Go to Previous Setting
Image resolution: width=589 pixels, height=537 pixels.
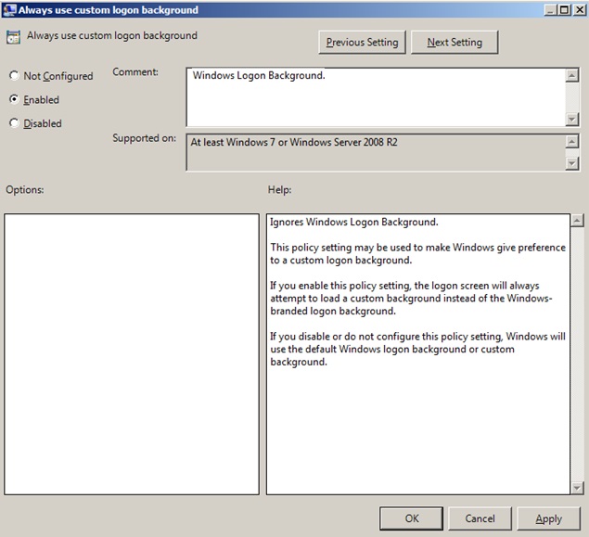[x=362, y=43]
